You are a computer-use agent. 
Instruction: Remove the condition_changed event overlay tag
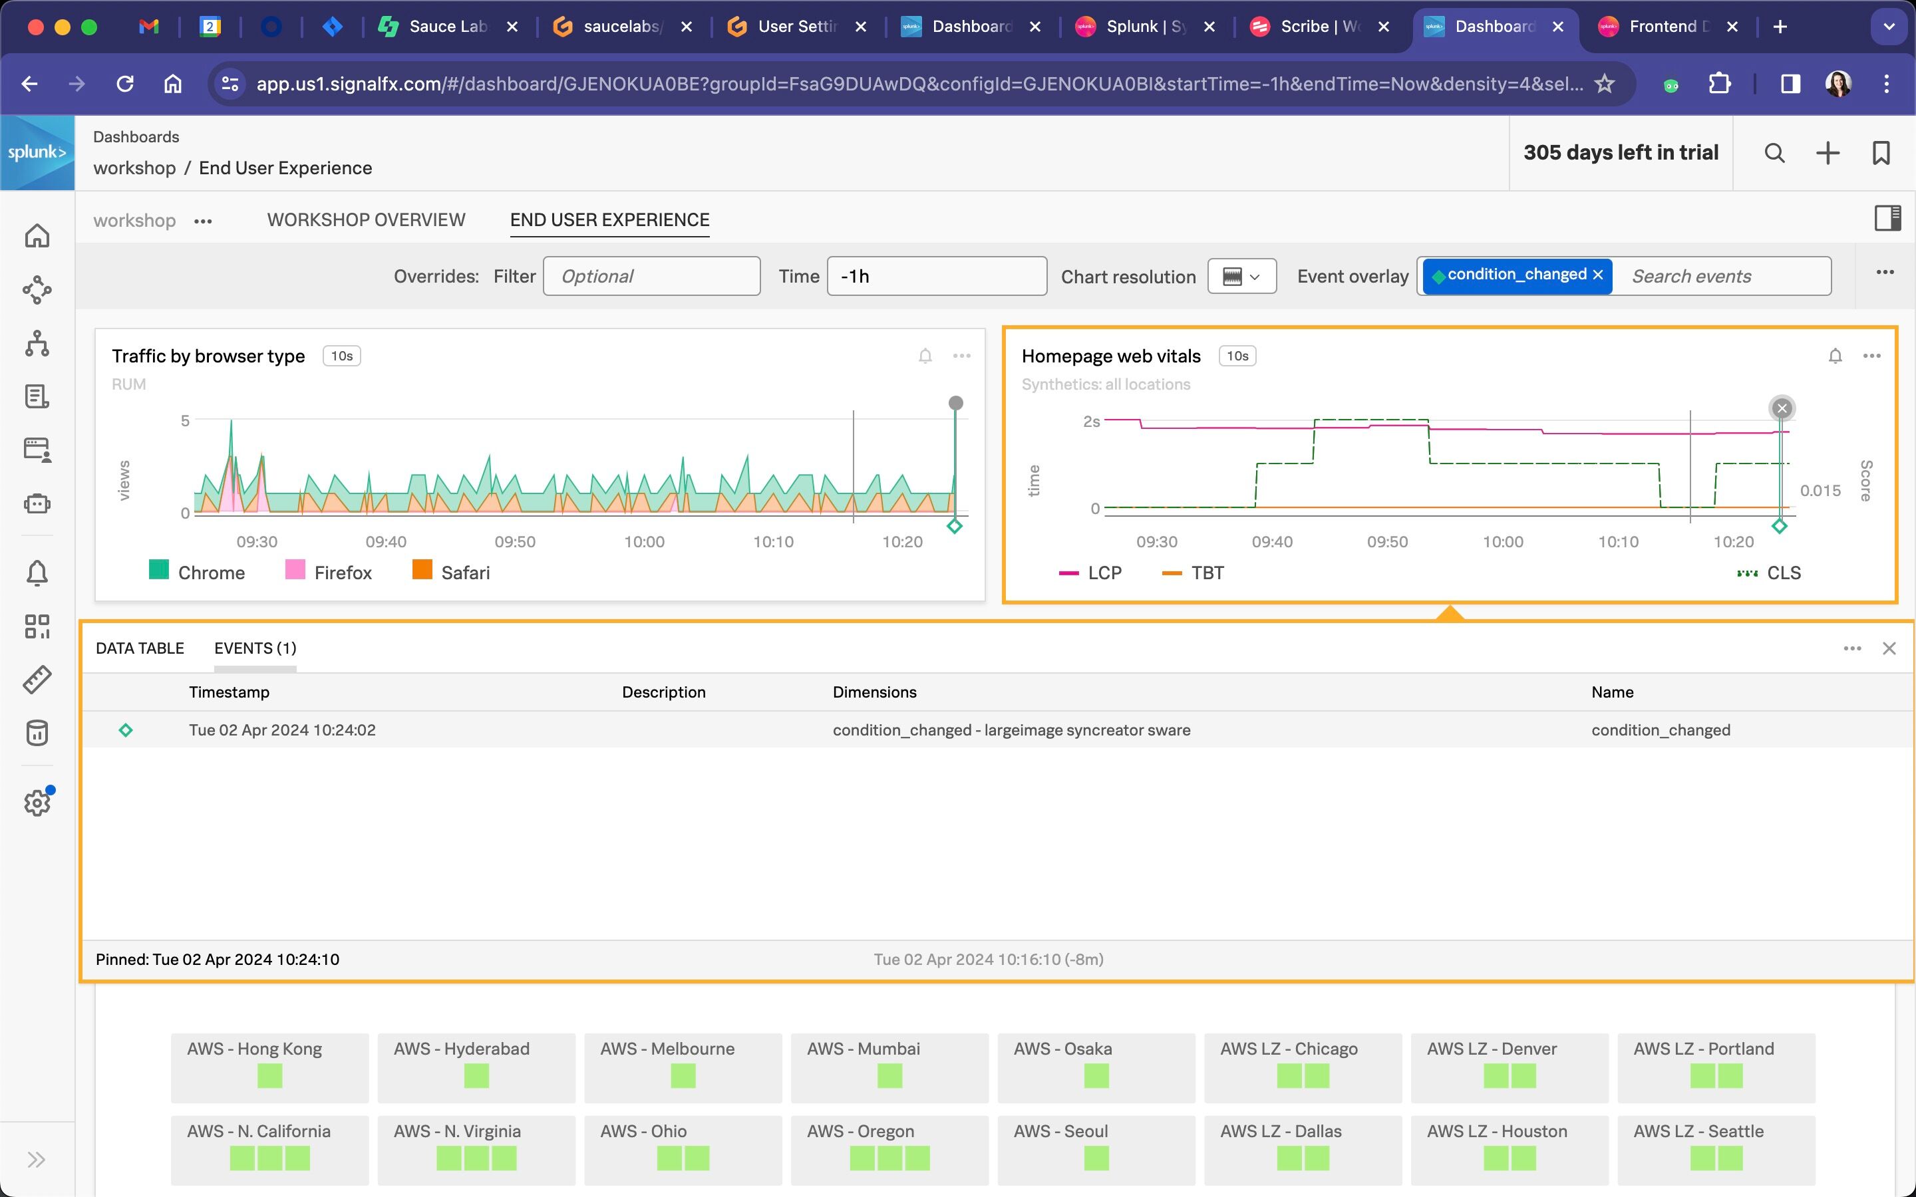click(1598, 275)
